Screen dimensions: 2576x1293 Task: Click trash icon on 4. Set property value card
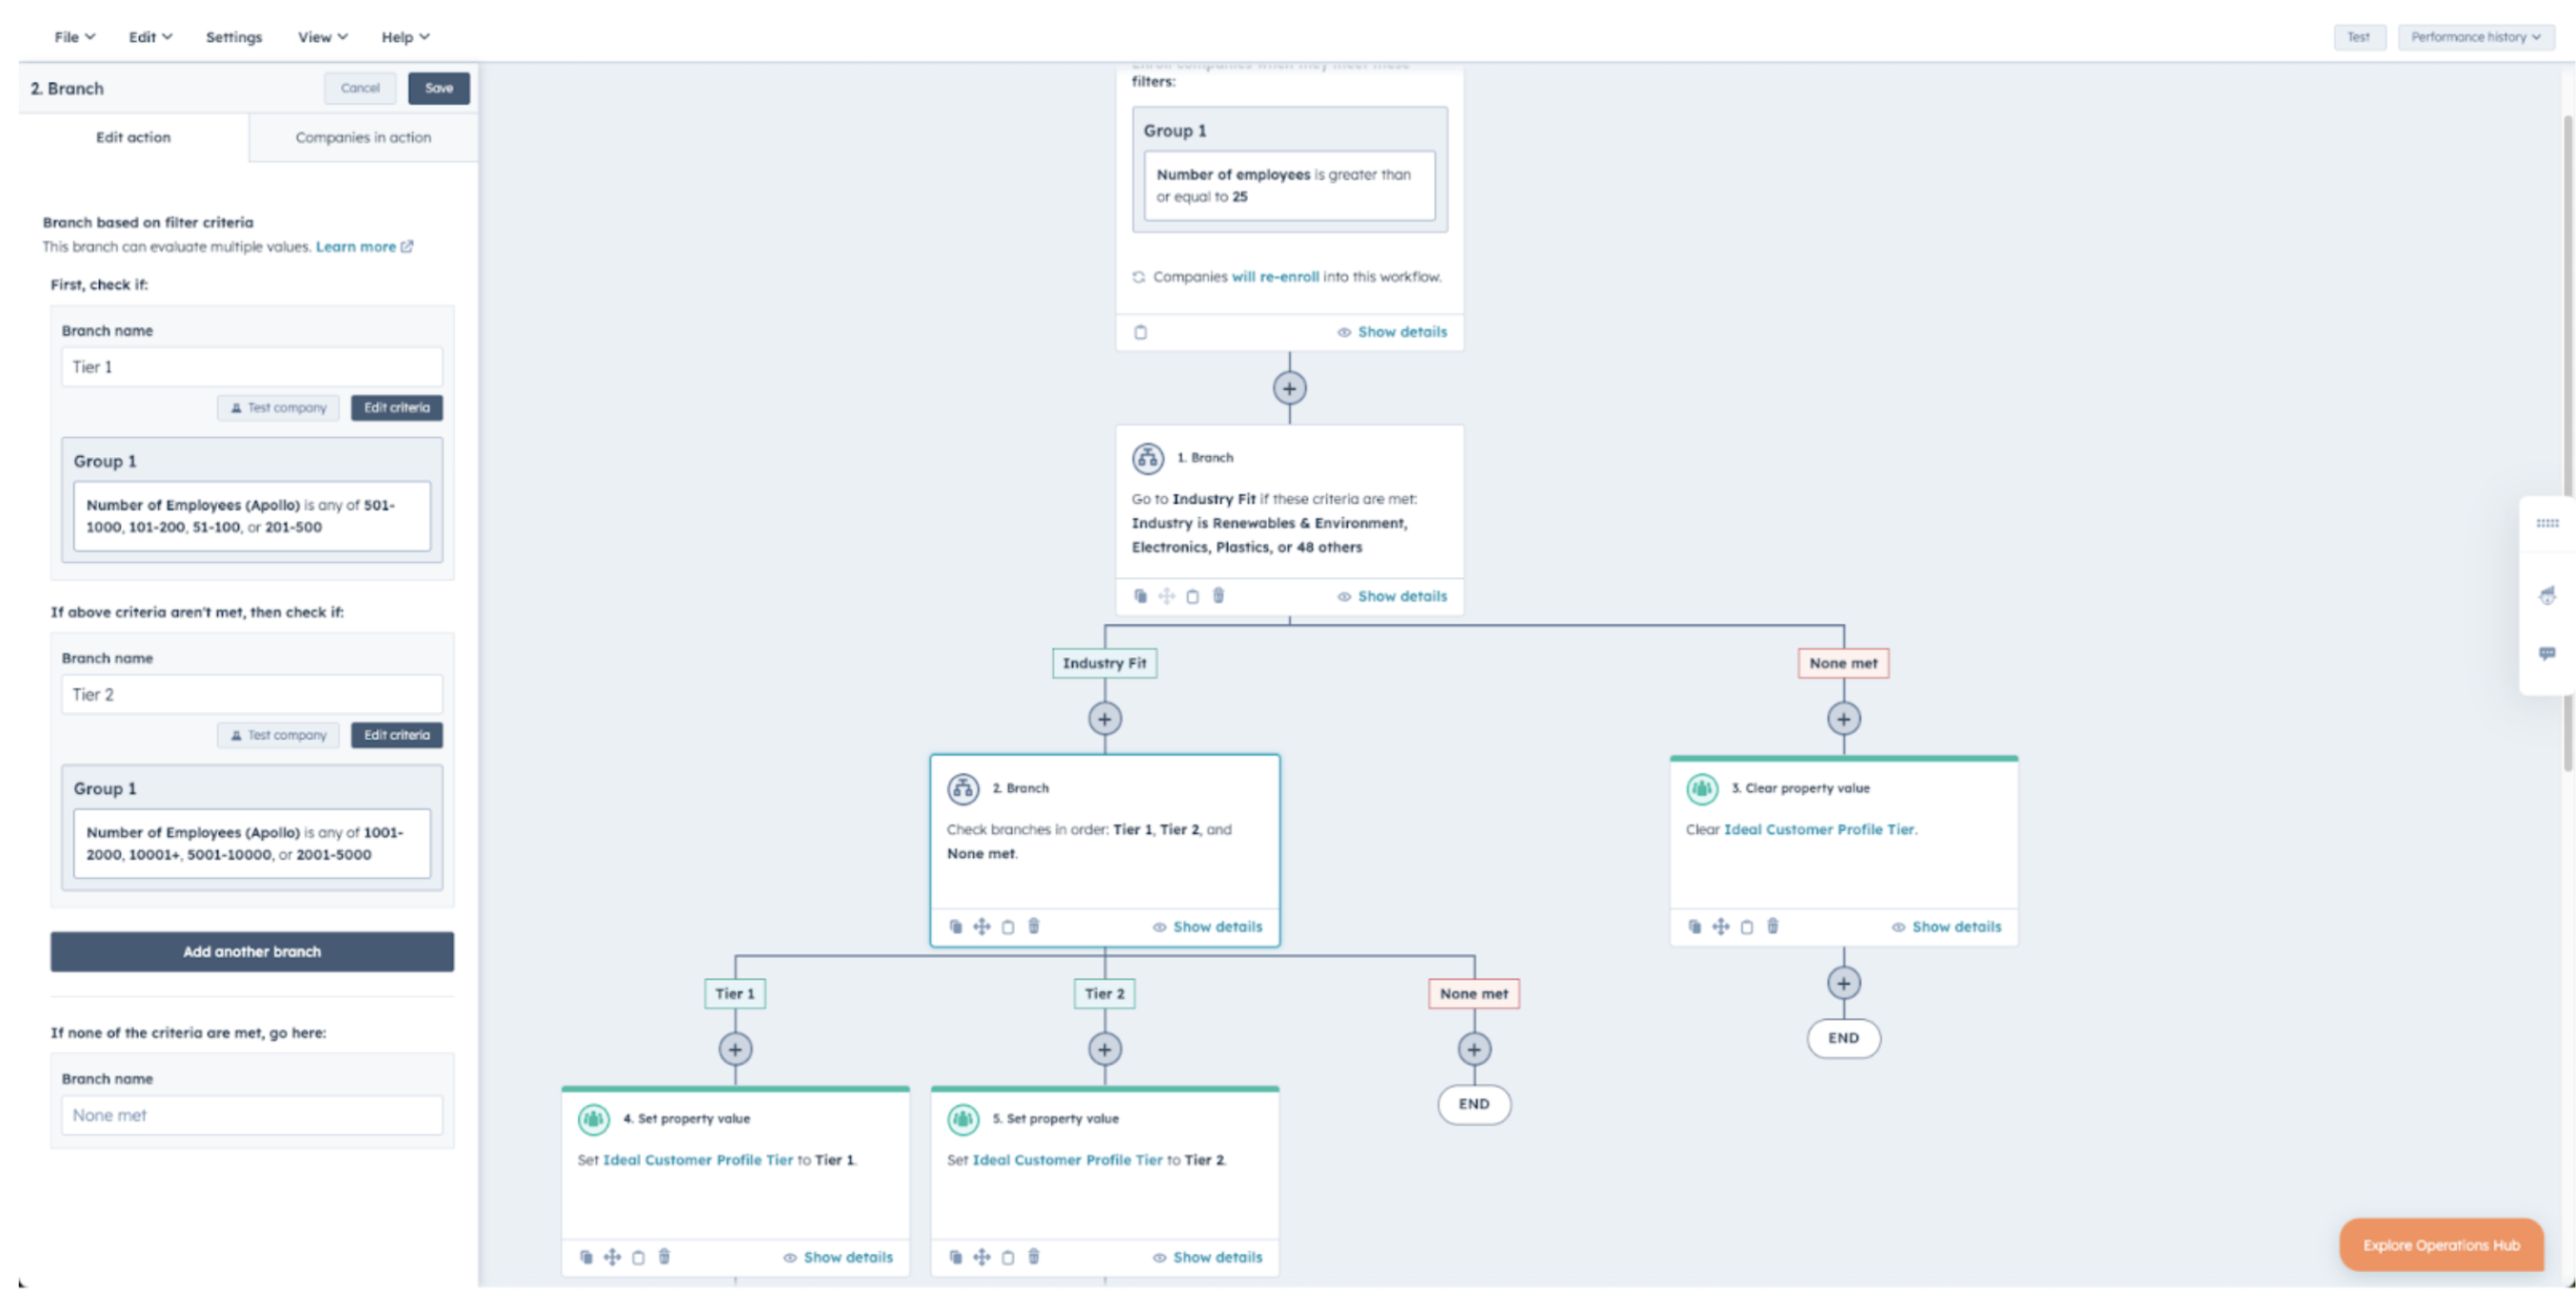click(x=664, y=1257)
